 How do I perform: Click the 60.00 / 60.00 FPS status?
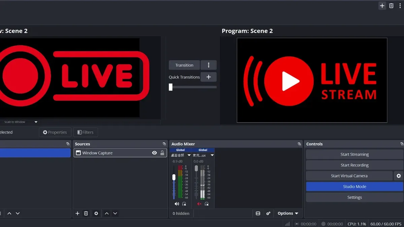386,224
